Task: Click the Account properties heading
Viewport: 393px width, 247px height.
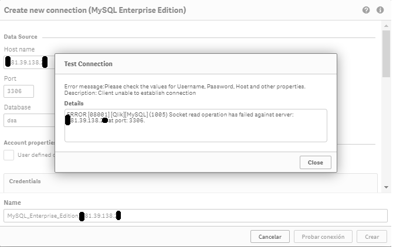Action: click(x=29, y=143)
